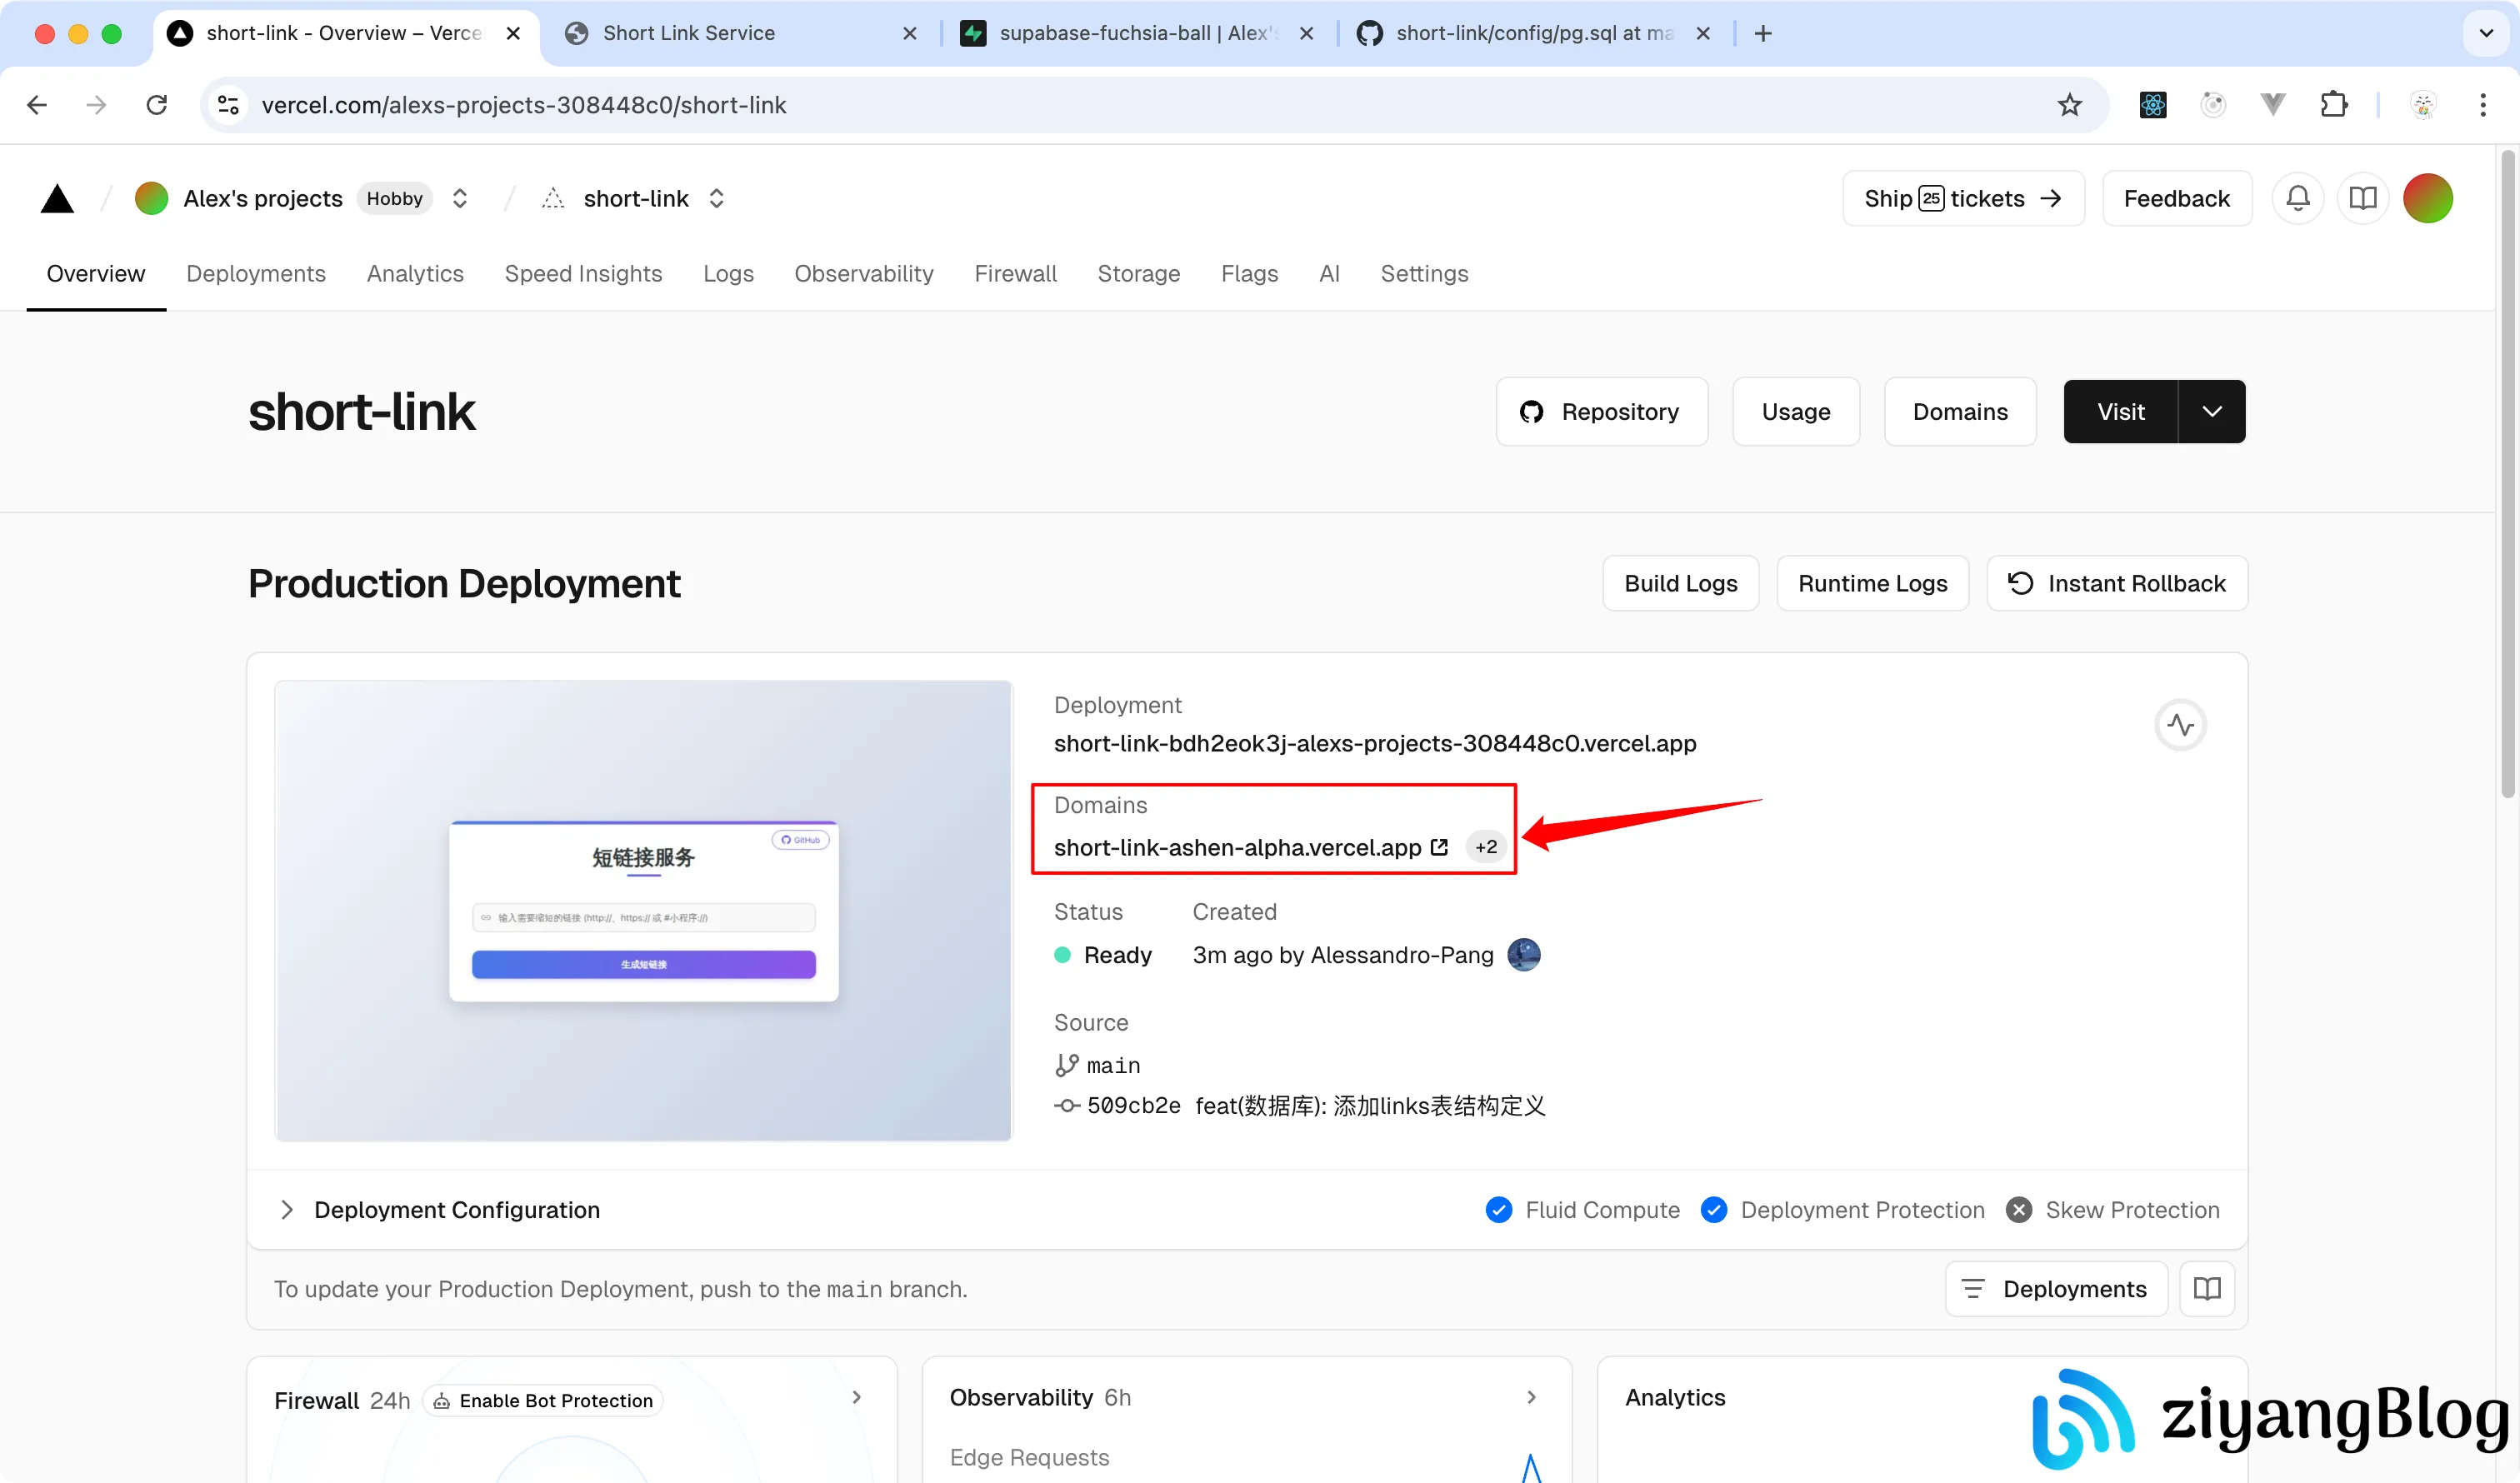Open the Storage tab
The height and width of the screenshot is (1483, 2520).
1139,274
